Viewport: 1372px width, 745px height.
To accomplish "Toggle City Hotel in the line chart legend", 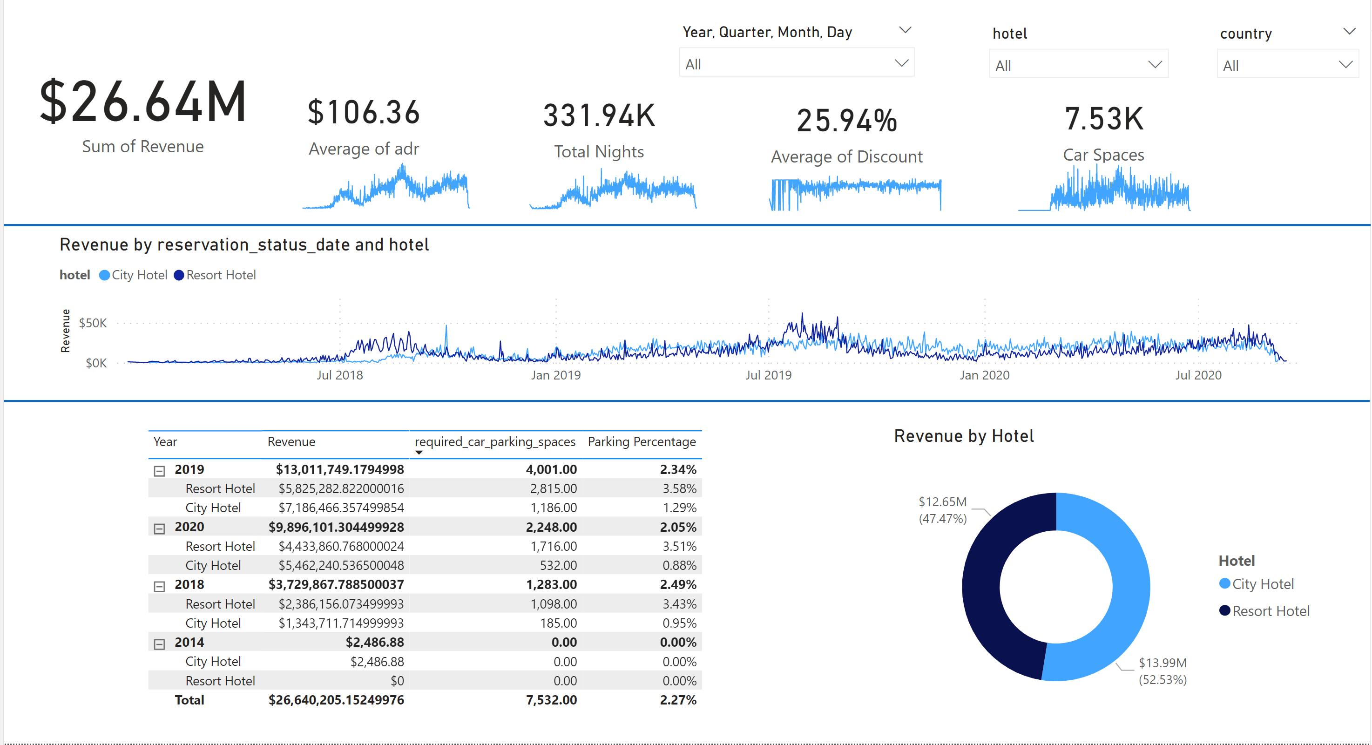I will (x=140, y=275).
